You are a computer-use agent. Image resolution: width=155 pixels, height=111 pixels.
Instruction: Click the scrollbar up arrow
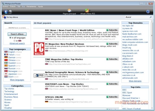(x=152, y=21)
